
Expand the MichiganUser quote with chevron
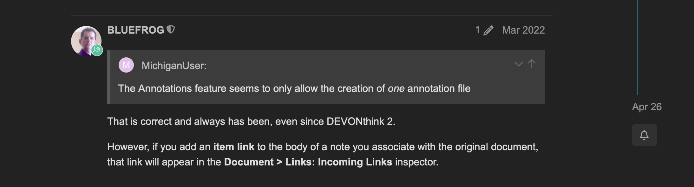click(519, 64)
